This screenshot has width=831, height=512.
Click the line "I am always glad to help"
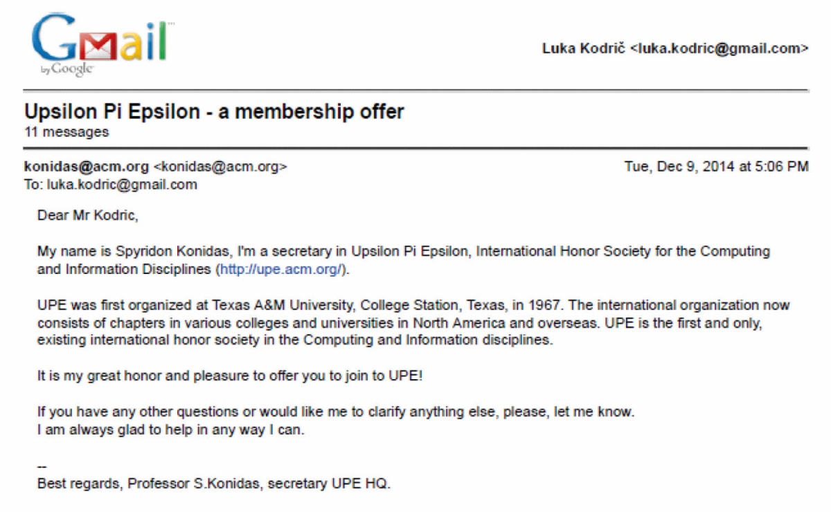pos(171,430)
